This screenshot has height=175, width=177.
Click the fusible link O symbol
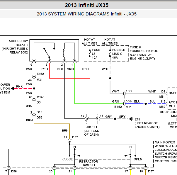(110, 53)
